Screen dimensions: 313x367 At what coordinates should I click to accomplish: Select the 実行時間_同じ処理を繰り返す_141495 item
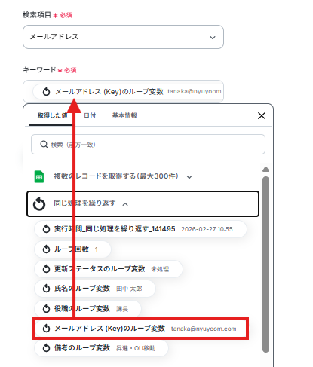(x=140, y=229)
